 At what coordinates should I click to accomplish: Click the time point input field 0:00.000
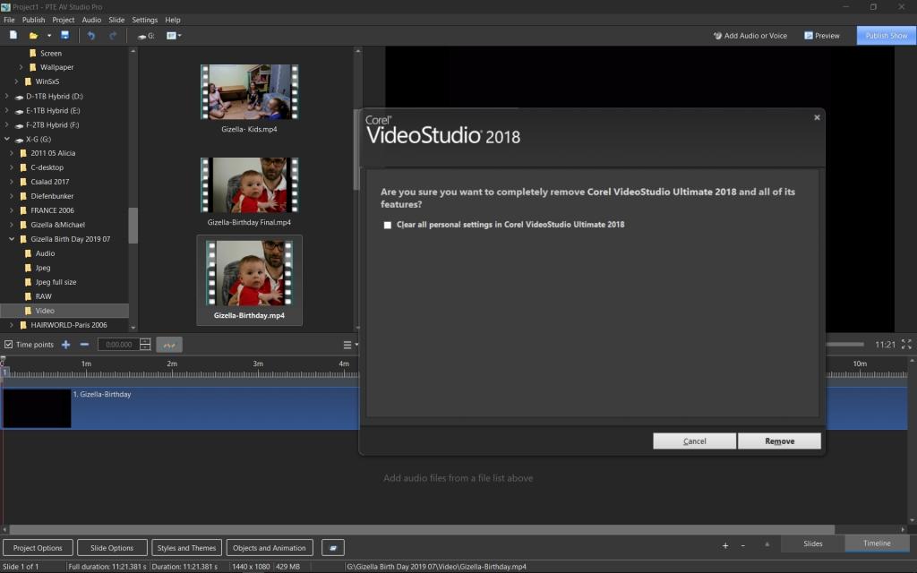coord(119,345)
